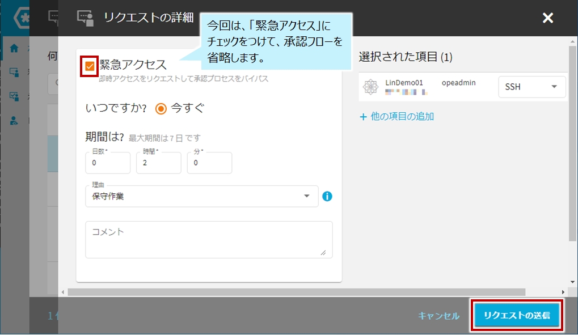Click the horizontal scrollbar of the dialog
This screenshot has height=335, width=578.
[296, 292]
